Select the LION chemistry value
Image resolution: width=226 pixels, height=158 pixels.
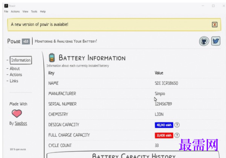click(x=159, y=114)
